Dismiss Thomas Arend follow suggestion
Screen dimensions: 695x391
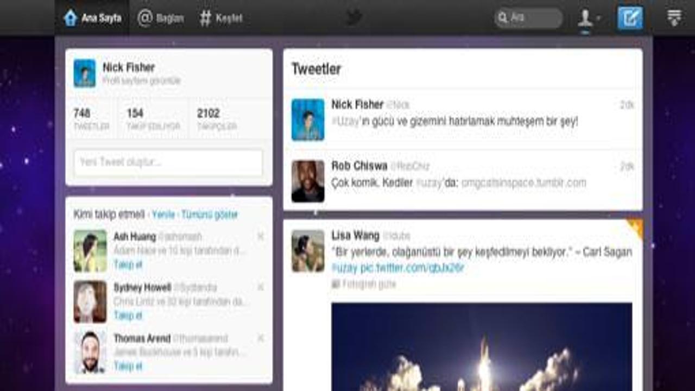click(x=261, y=338)
